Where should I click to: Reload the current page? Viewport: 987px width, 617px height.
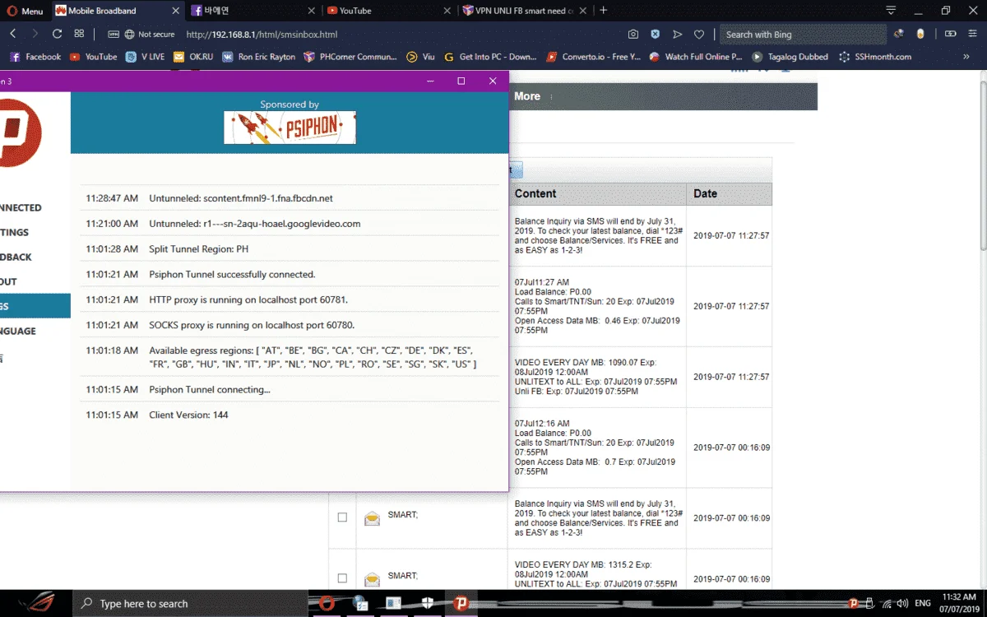tap(57, 35)
